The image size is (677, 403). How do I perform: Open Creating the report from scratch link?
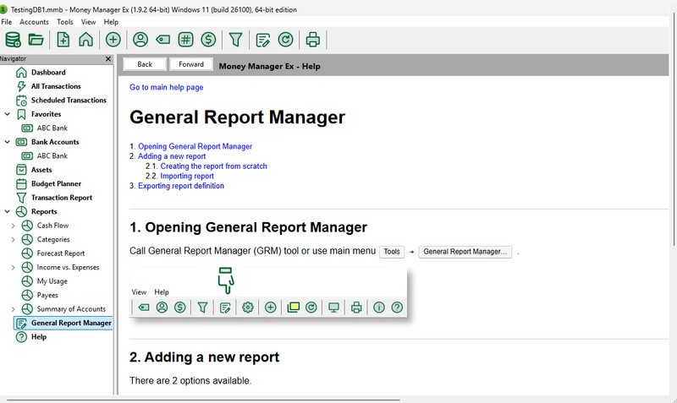(214, 166)
